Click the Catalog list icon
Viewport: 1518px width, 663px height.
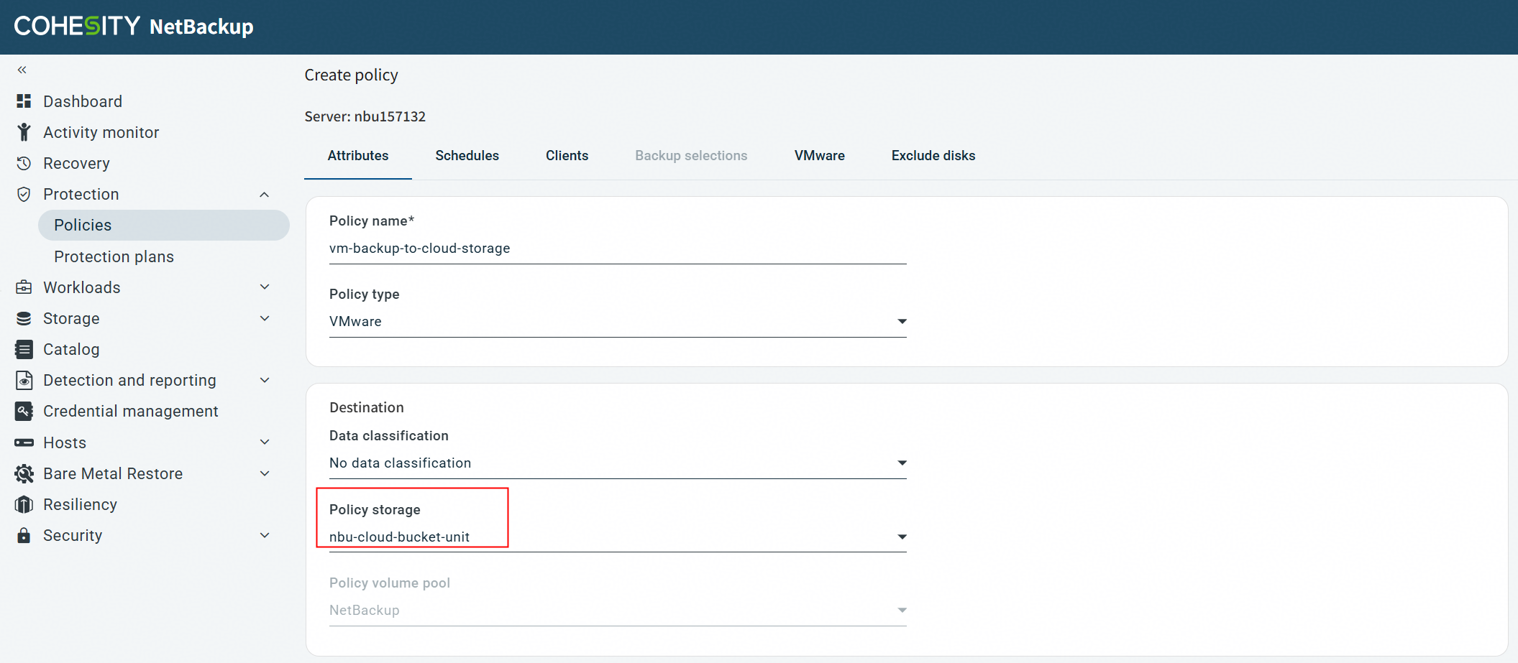coord(24,349)
